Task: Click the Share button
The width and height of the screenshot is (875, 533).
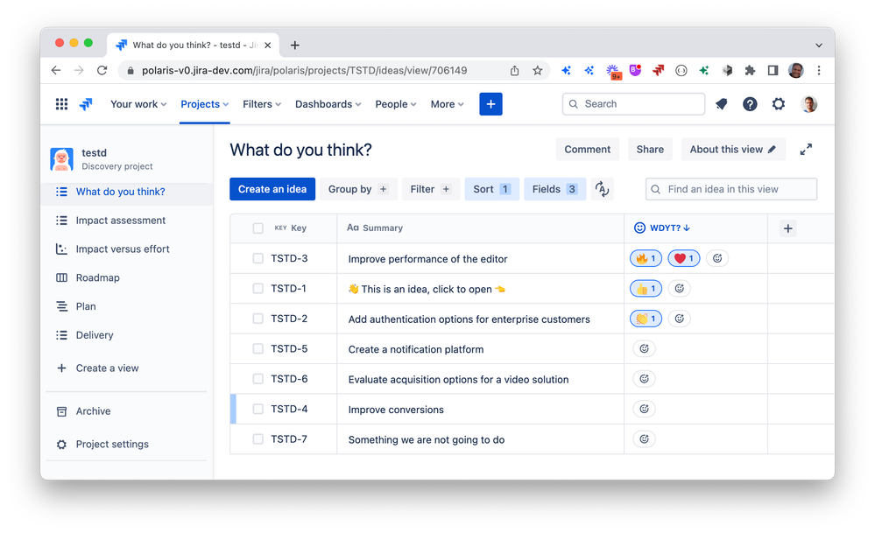Action: (650, 150)
